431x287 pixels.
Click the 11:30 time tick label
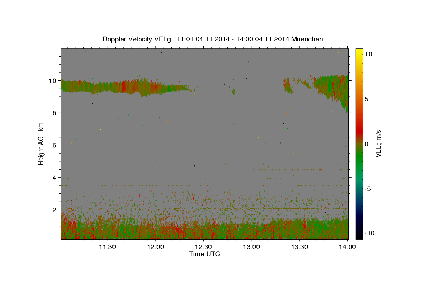pos(107,247)
